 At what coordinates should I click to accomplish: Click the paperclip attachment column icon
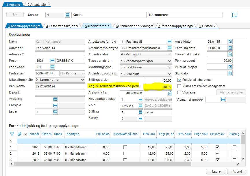pos(20,134)
